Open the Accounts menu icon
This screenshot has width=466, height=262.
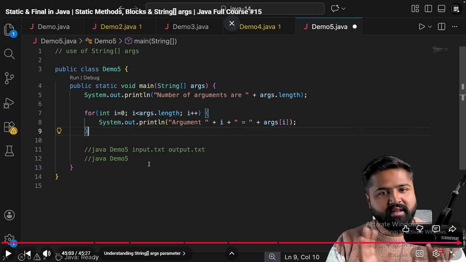point(9,215)
